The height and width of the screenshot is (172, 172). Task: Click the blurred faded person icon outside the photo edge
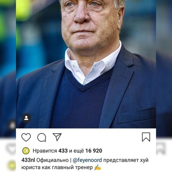click(x=12, y=126)
